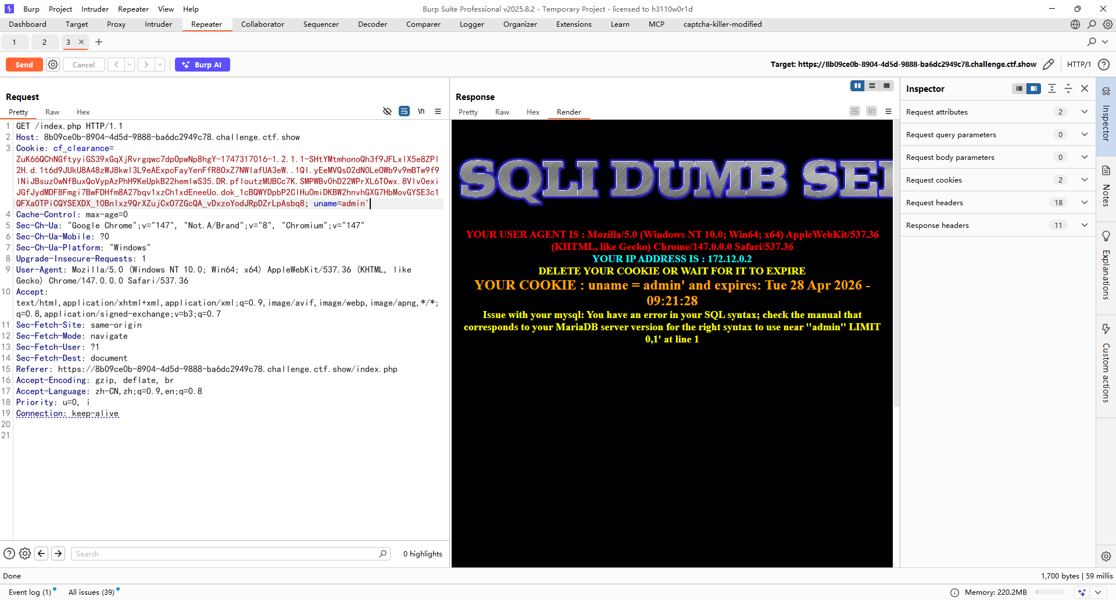Open the Repeater tab search magnifier
The image size is (1116, 600).
click(x=1092, y=42)
